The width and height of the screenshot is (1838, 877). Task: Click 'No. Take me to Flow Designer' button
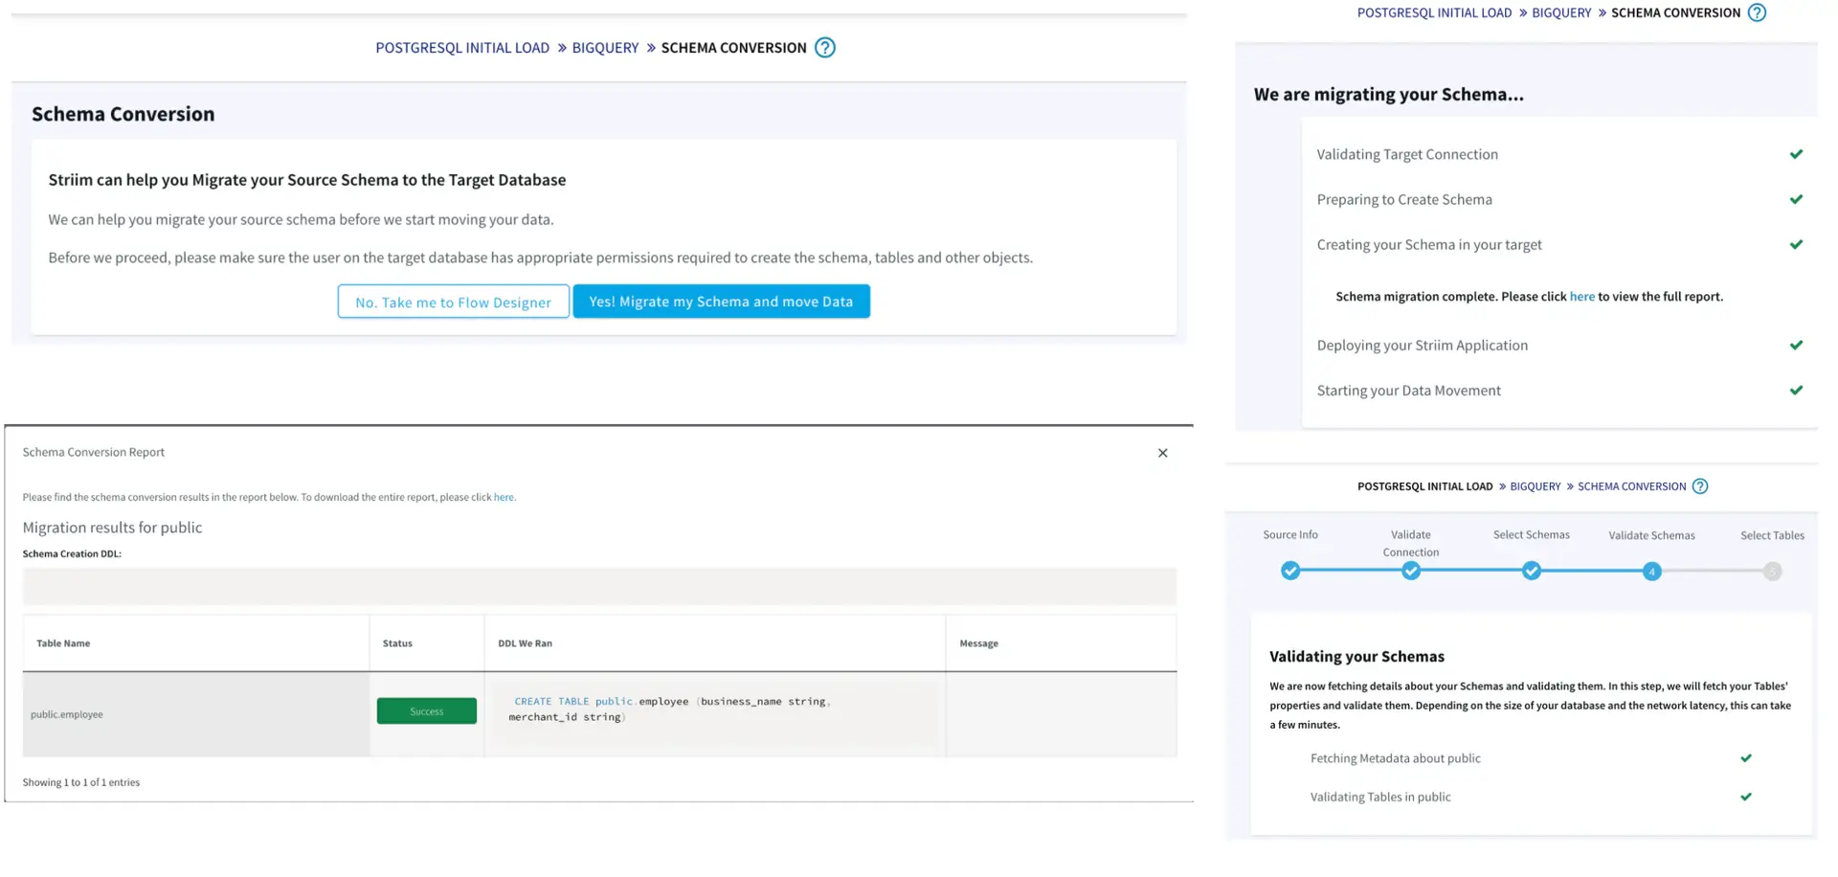[x=453, y=302]
